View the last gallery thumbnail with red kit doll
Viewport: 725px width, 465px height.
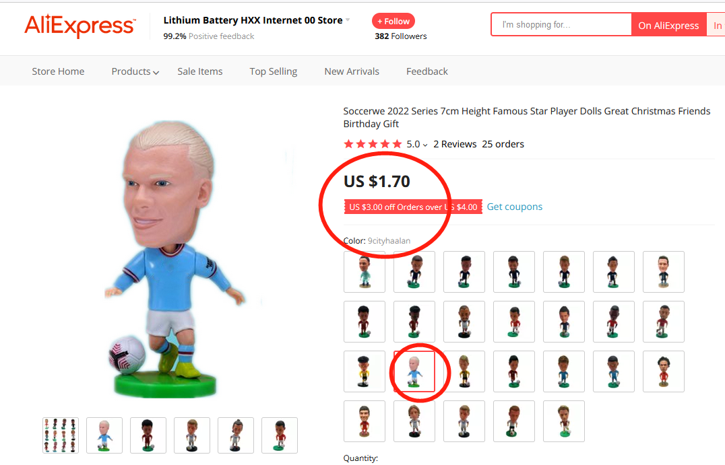[280, 435]
